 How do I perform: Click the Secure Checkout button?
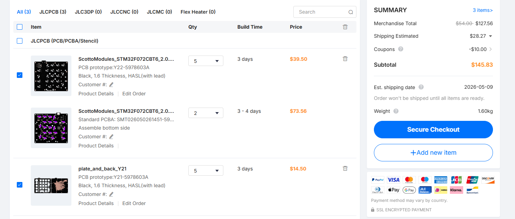(x=433, y=130)
